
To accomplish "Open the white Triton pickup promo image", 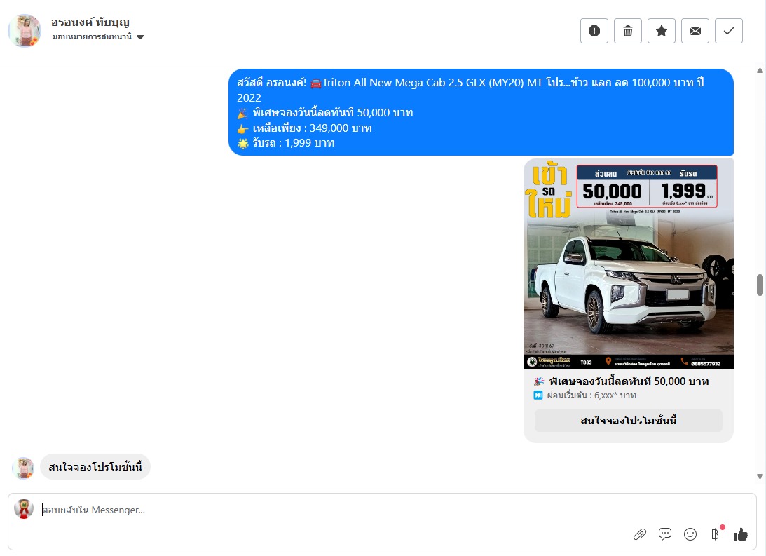I will tap(628, 264).
